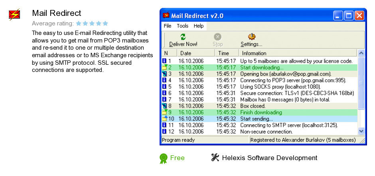375x176 pixels.
Task: Click the log scrollbar up arrow
Action: (x=361, y=53)
